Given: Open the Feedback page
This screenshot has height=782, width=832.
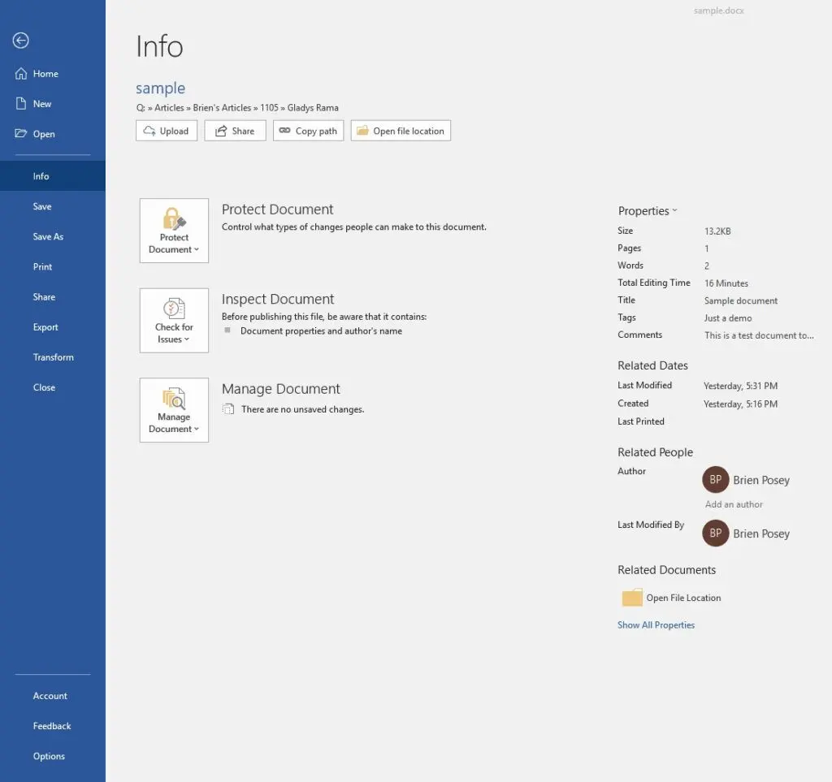Looking at the screenshot, I should click(x=53, y=726).
